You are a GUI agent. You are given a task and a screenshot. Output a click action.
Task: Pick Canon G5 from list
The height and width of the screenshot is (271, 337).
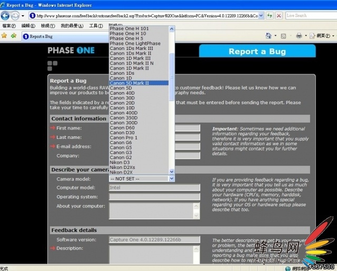point(139,147)
